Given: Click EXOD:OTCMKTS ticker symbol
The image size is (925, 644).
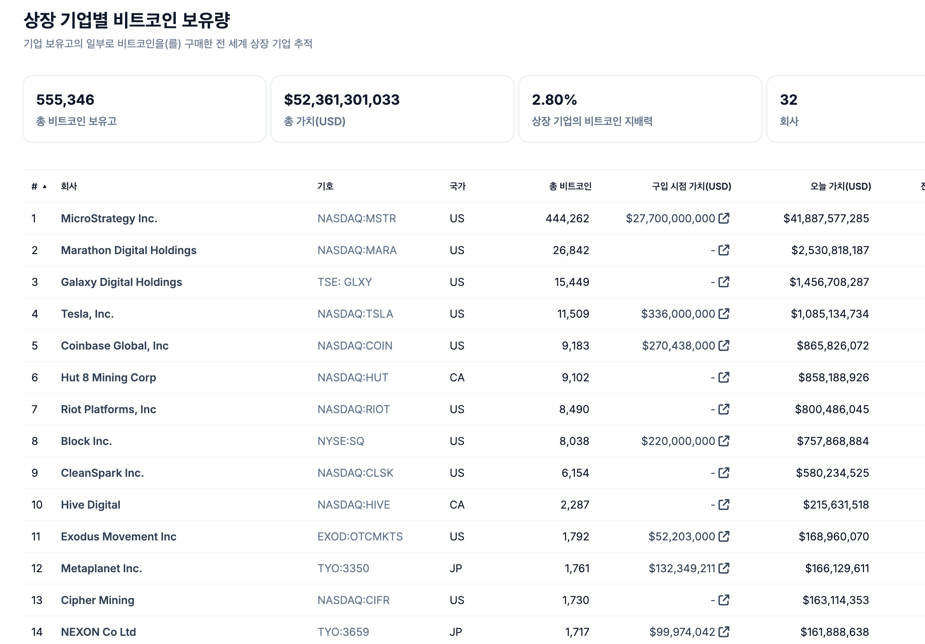Looking at the screenshot, I should click(360, 537).
